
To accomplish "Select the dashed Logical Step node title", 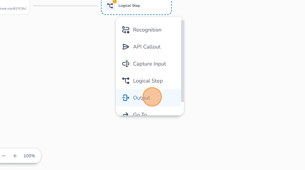I will [x=129, y=6].
